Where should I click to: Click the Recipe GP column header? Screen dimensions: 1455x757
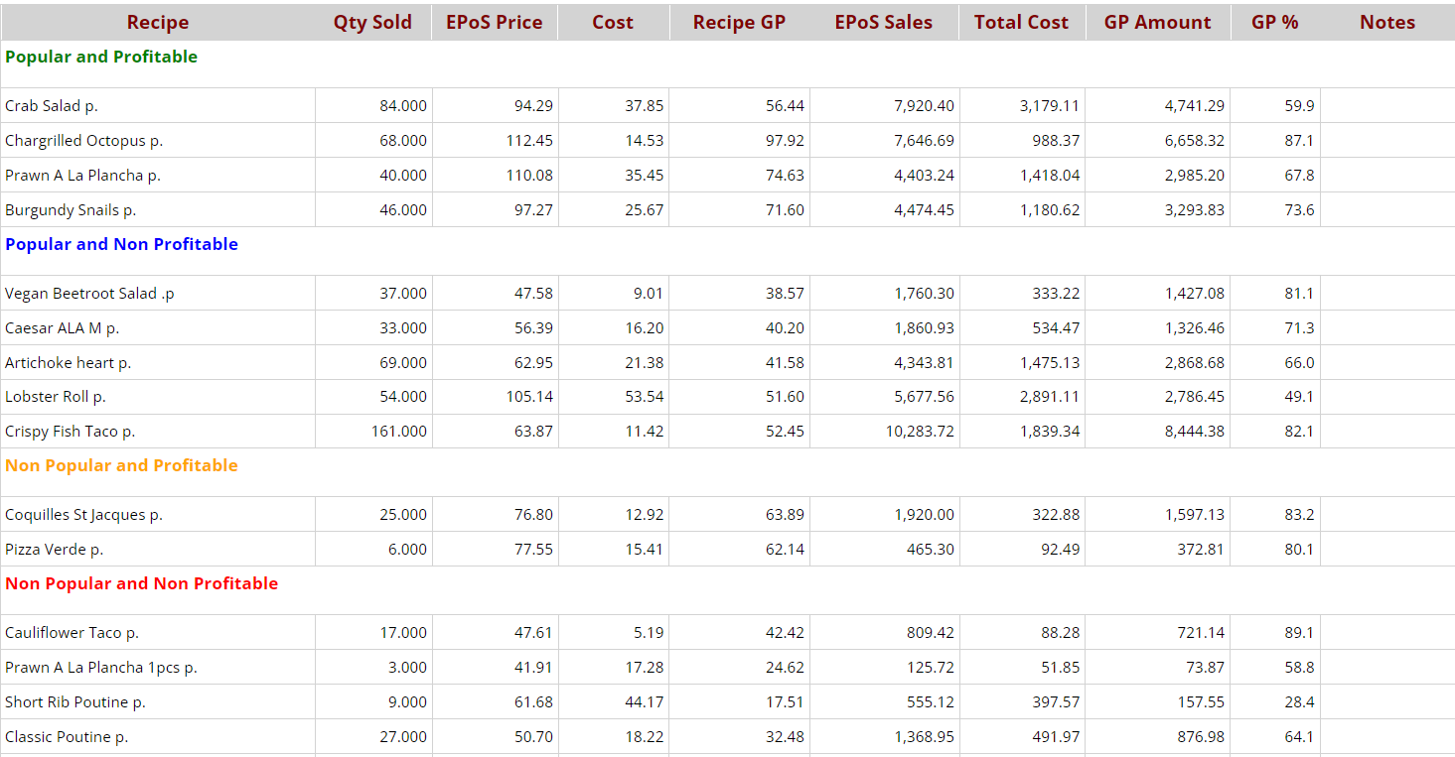coord(739,22)
